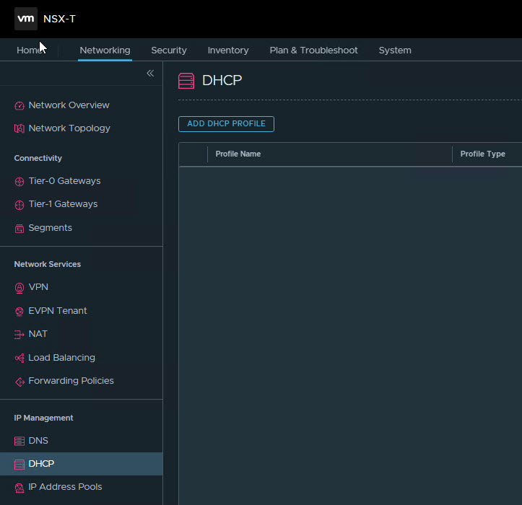The width and height of the screenshot is (522, 505).
Task: Go to Plan & Troubleshoot tab
Action: (313, 50)
